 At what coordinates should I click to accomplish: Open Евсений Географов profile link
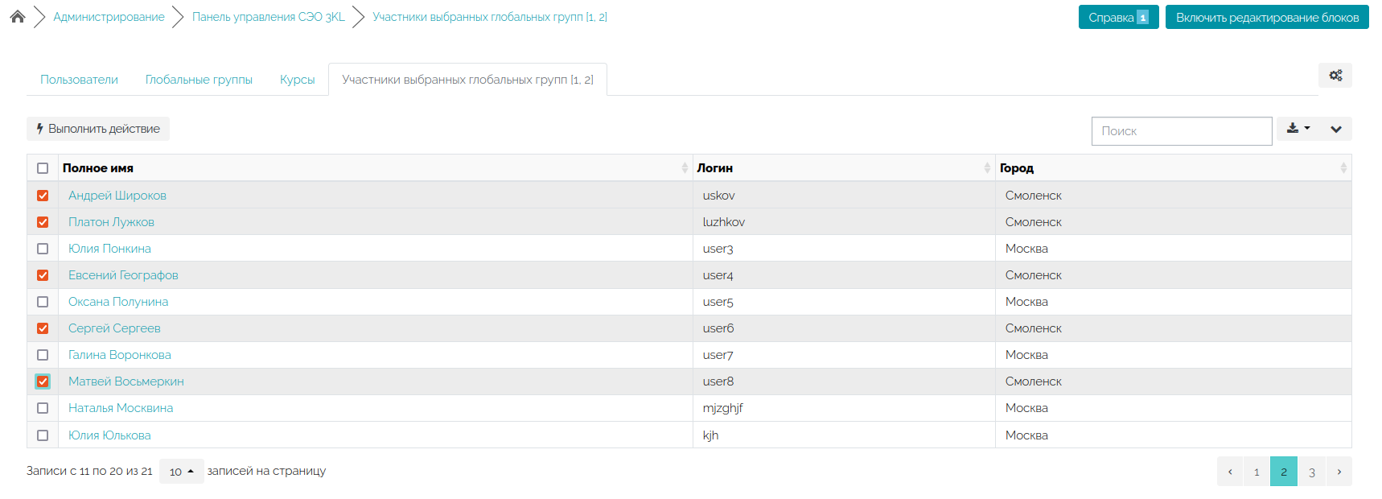pos(123,275)
